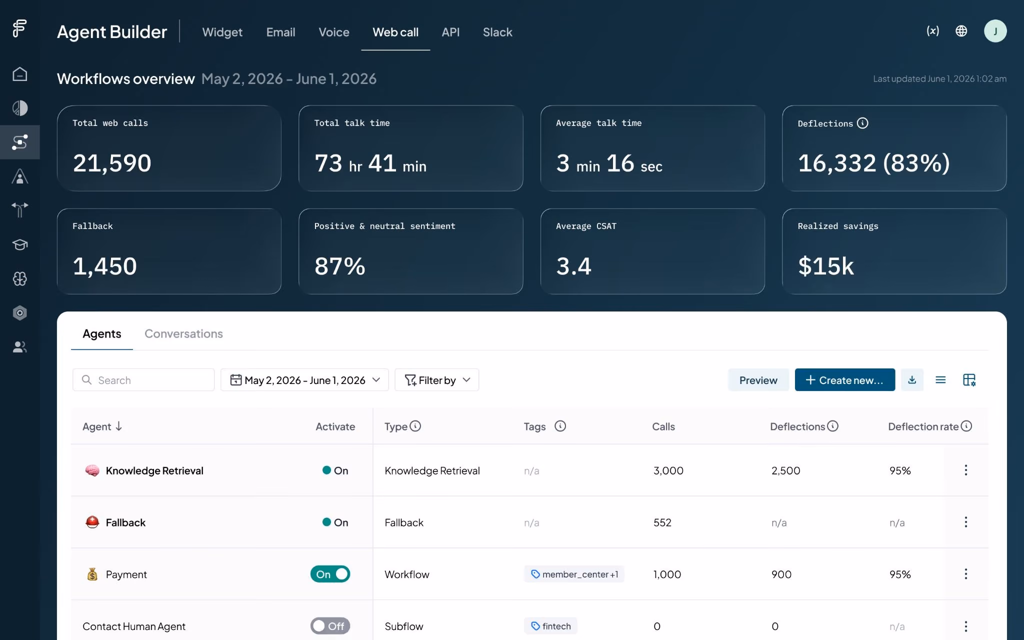Enable the Contact Human Agent toggle
This screenshot has height=640, width=1024.
330,626
